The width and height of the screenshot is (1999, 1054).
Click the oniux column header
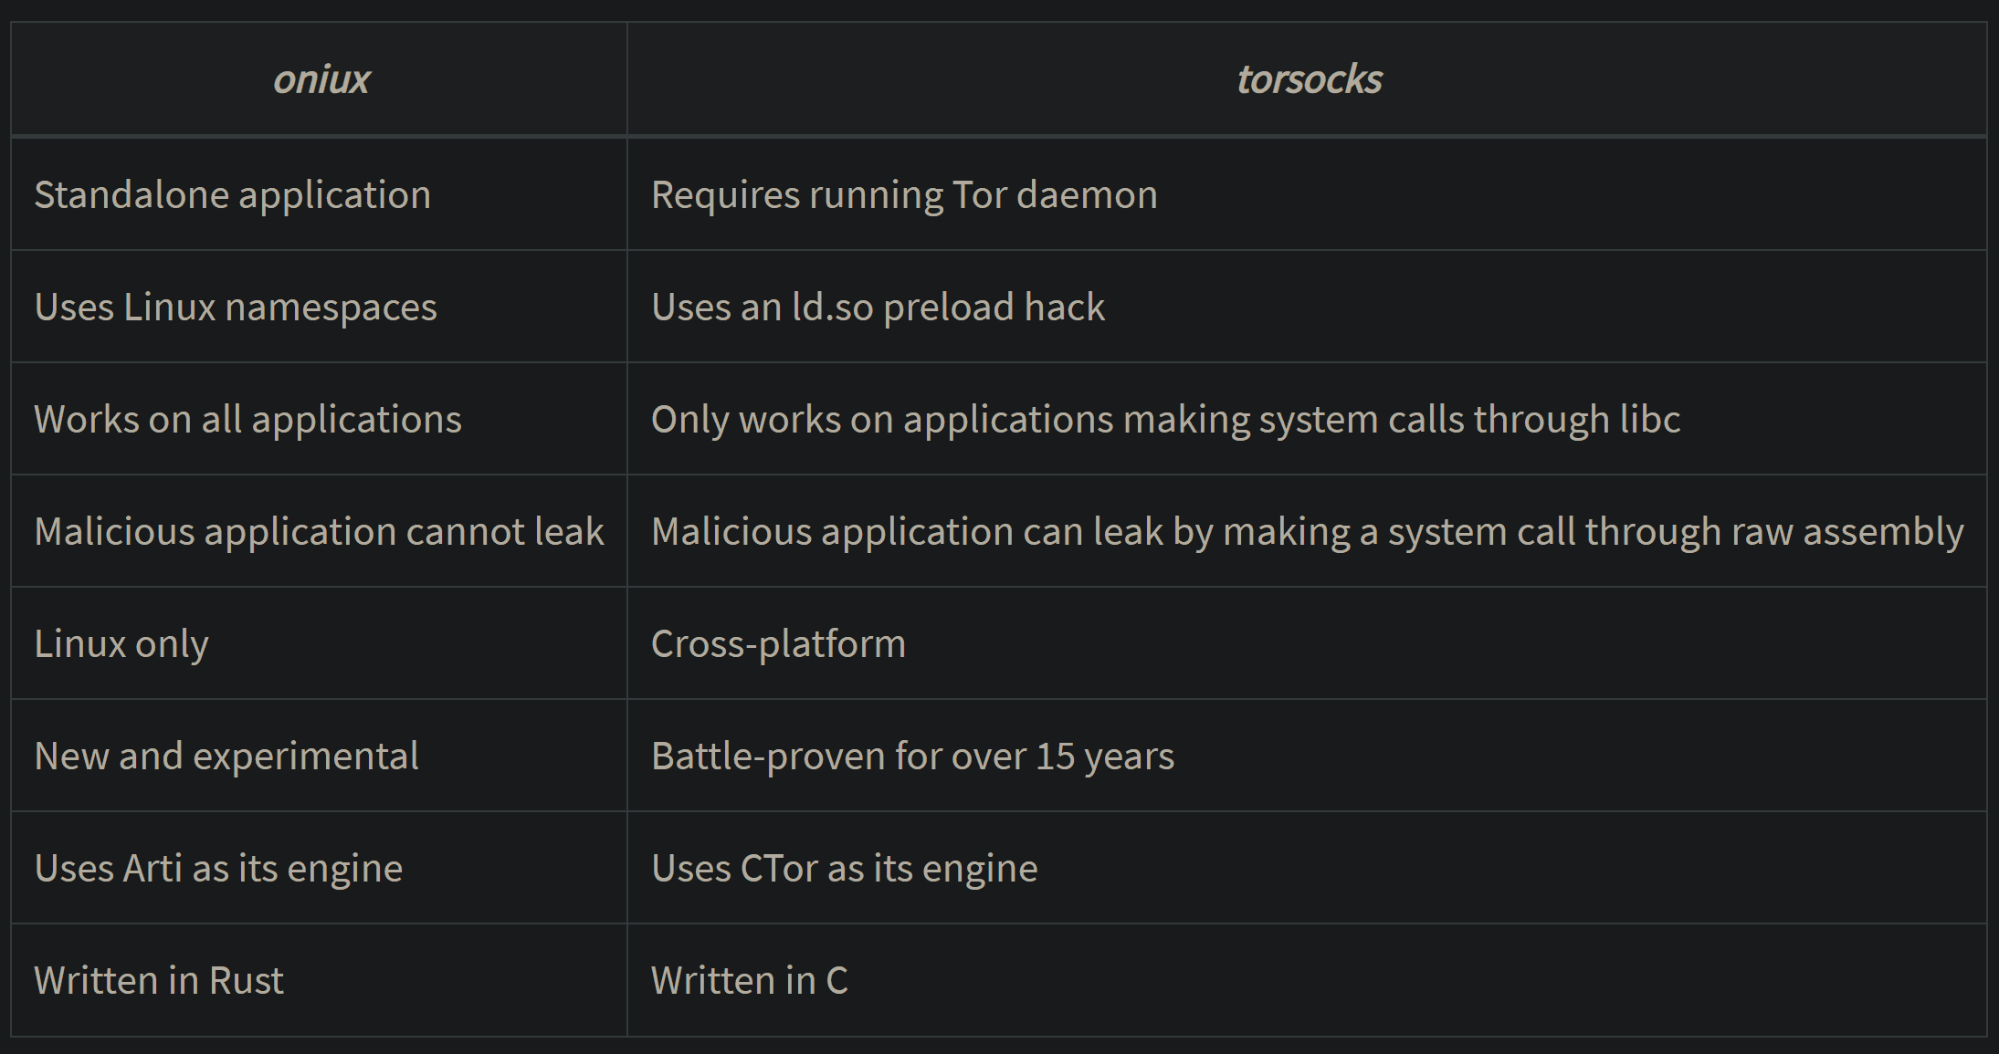[x=321, y=79]
